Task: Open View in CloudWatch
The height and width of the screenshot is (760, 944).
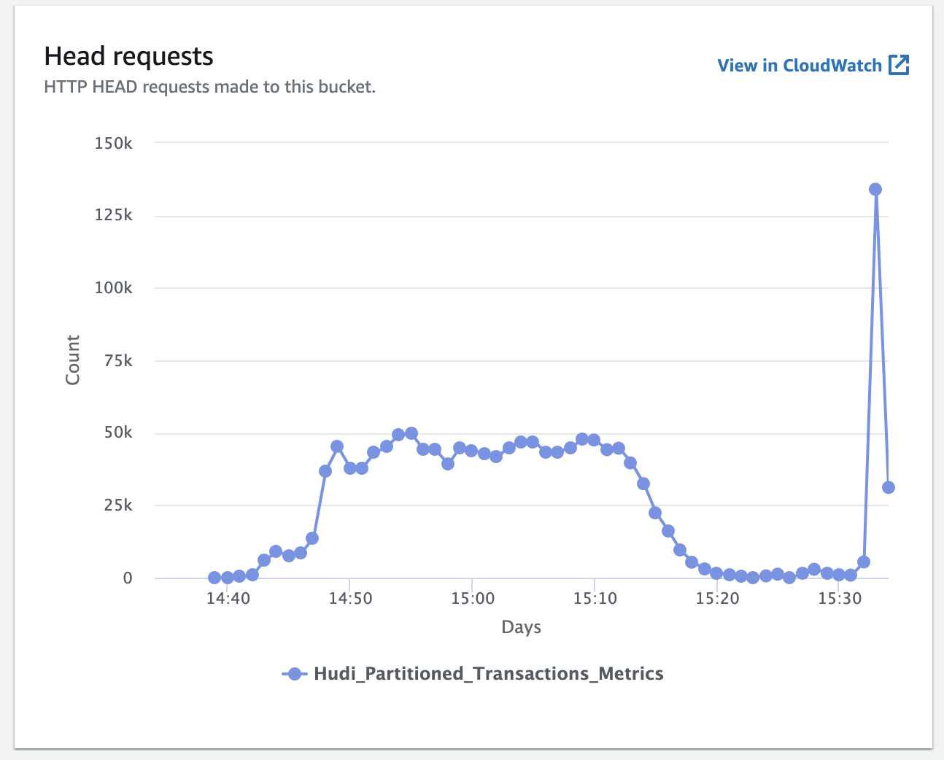Action: (x=799, y=65)
